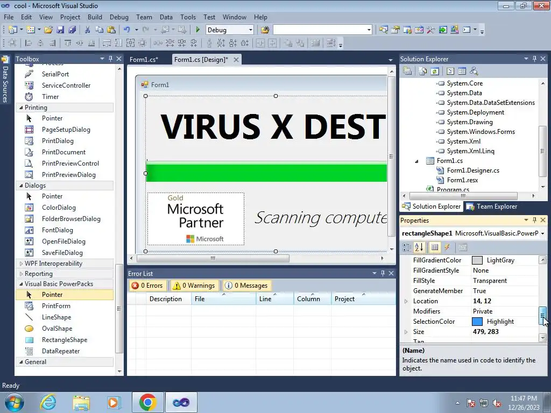Click the Paste clipboard icon
Viewport: 551px width, 413px height.
[x=111, y=30]
